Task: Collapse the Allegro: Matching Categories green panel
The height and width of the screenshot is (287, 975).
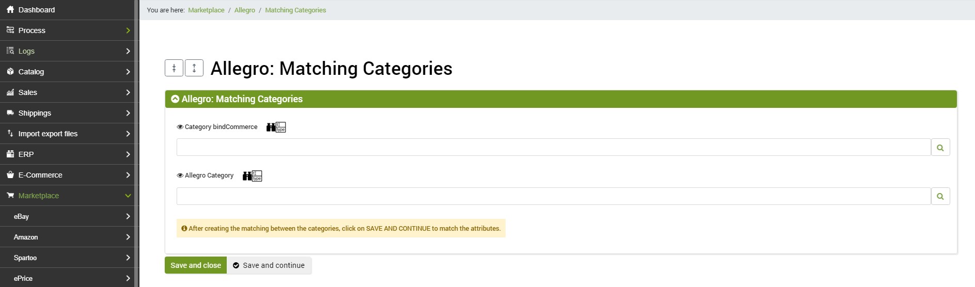Action: (175, 99)
